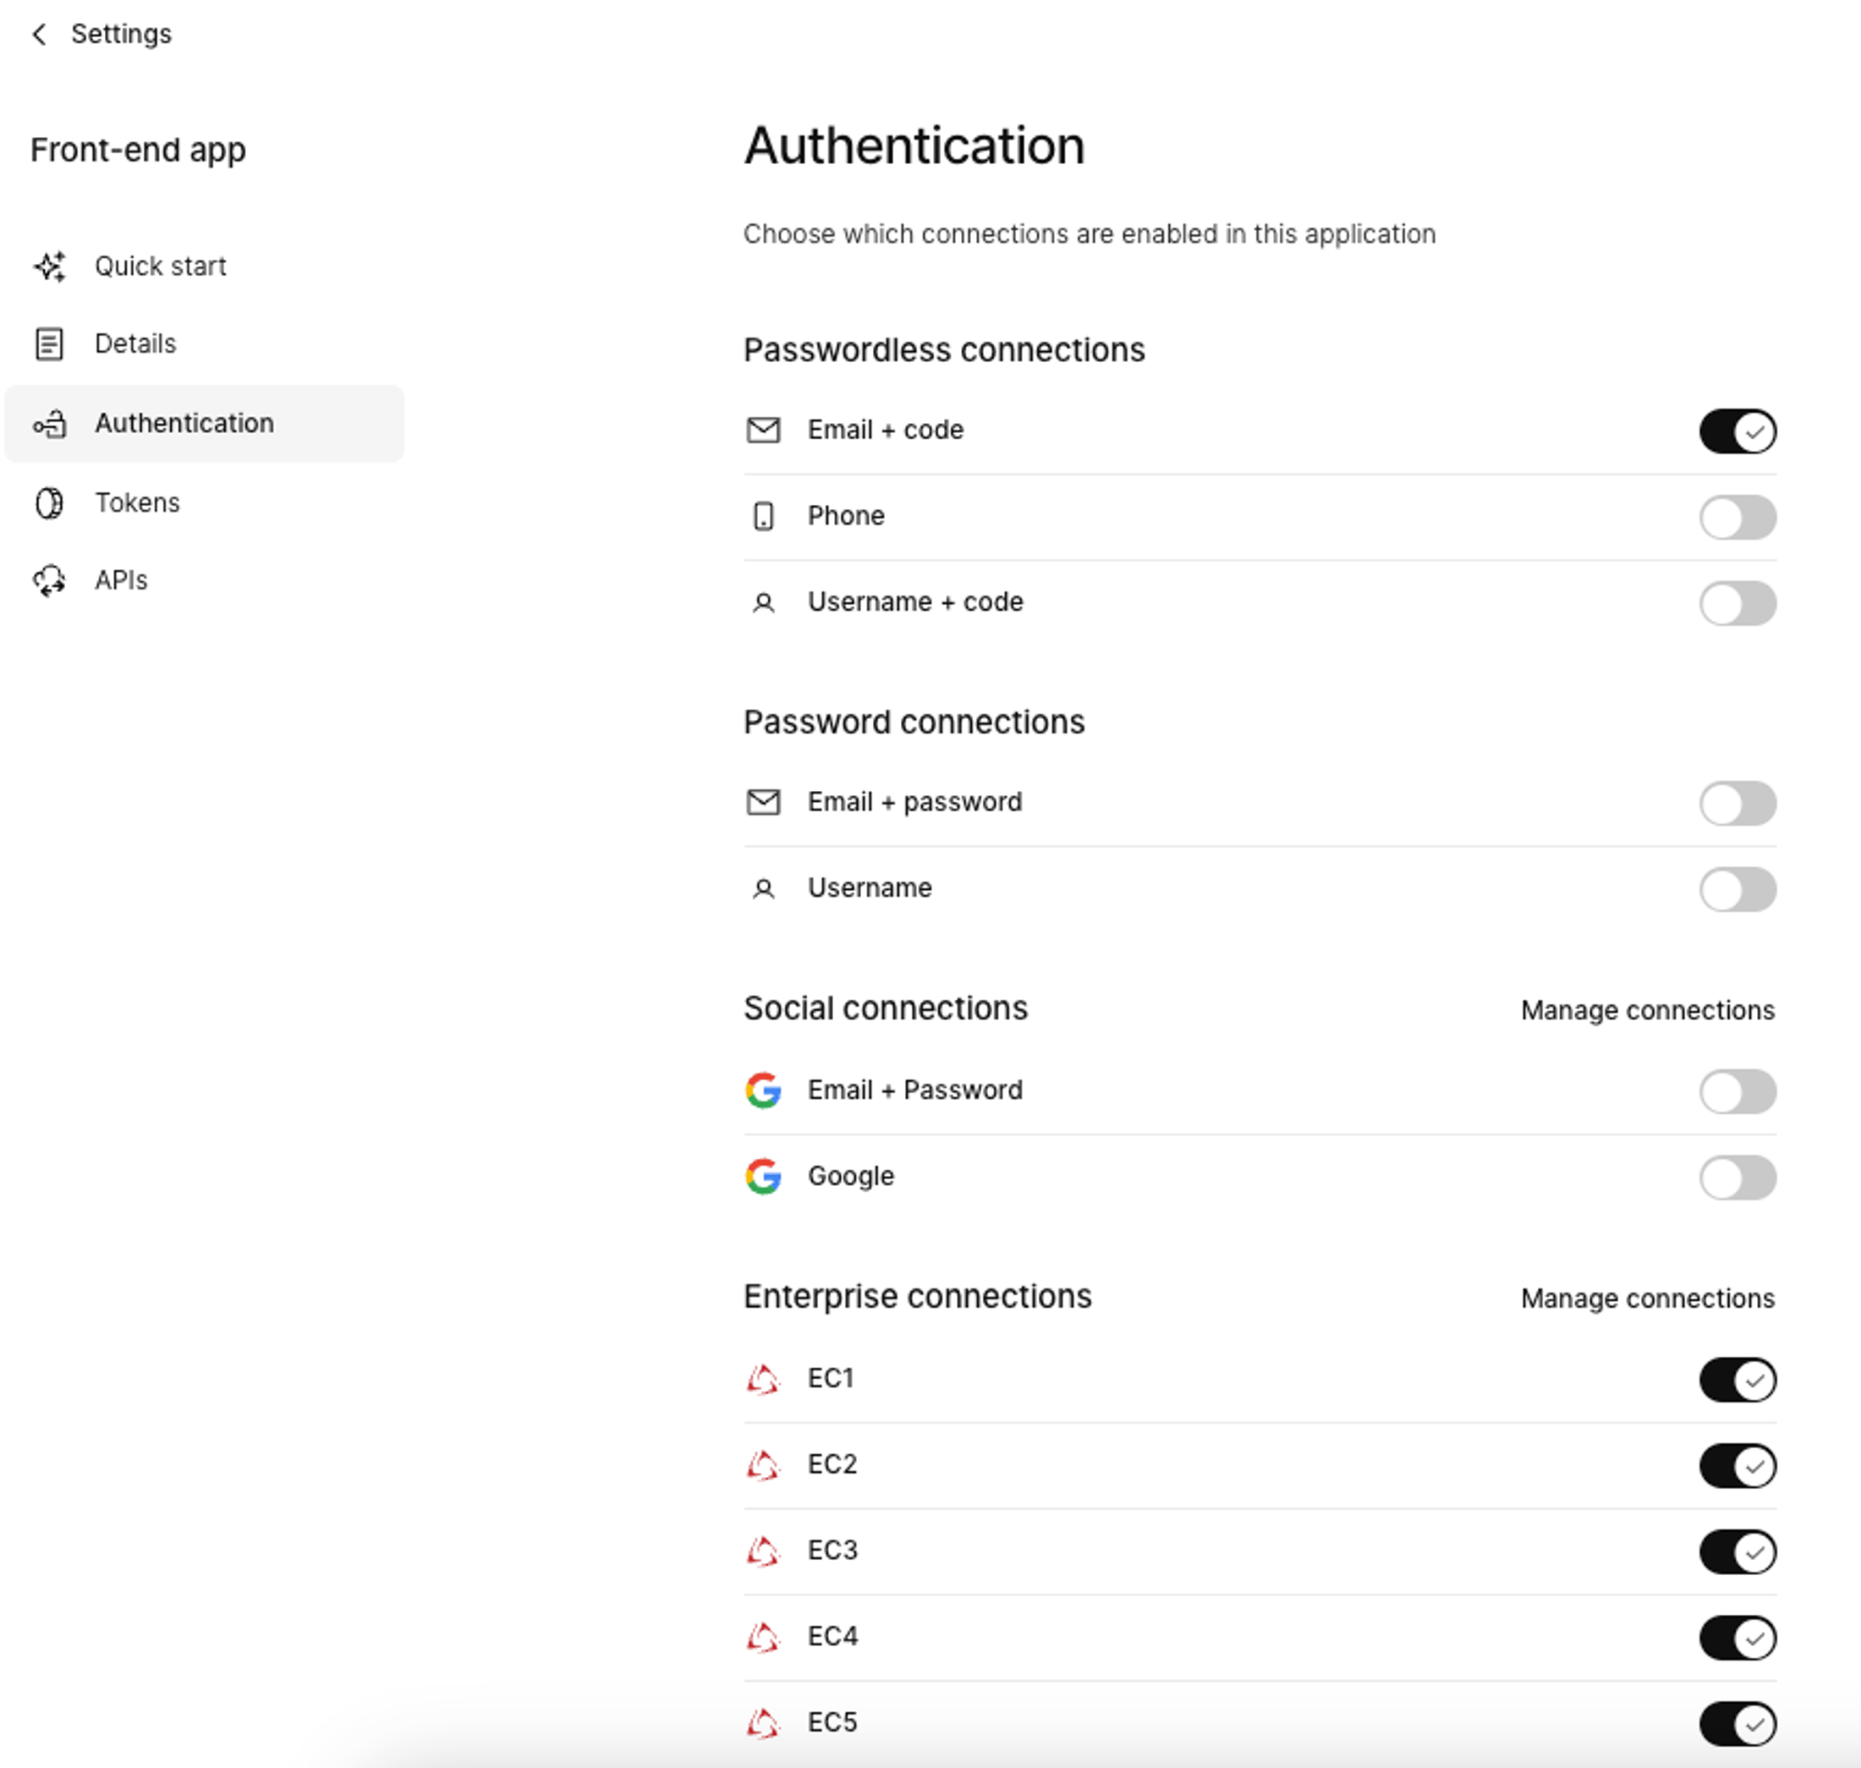The width and height of the screenshot is (1861, 1768).
Task: Click the red icon beside EC4
Action: coord(763,1637)
